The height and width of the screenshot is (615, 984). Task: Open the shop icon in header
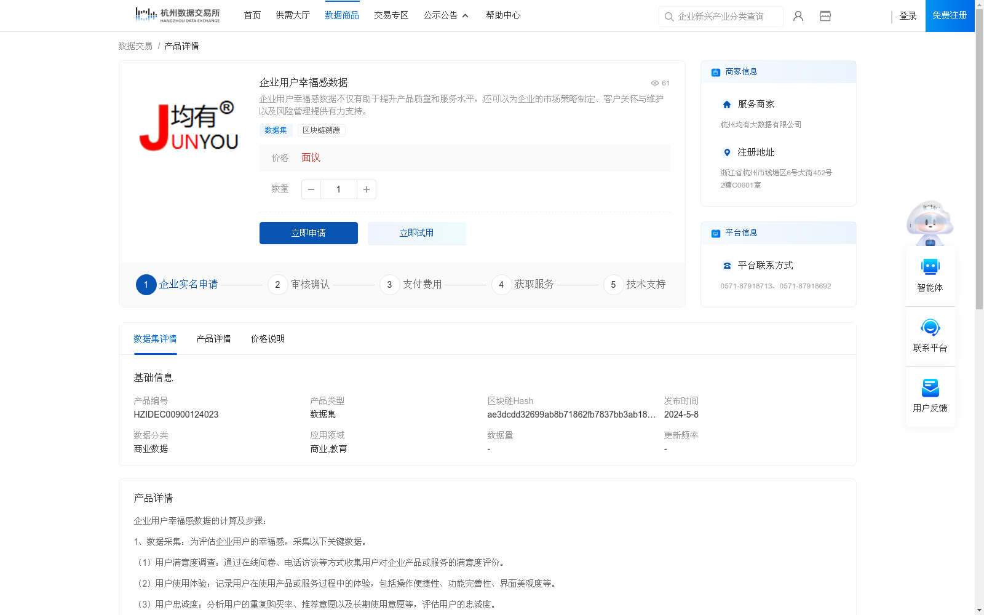click(x=825, y=16)
